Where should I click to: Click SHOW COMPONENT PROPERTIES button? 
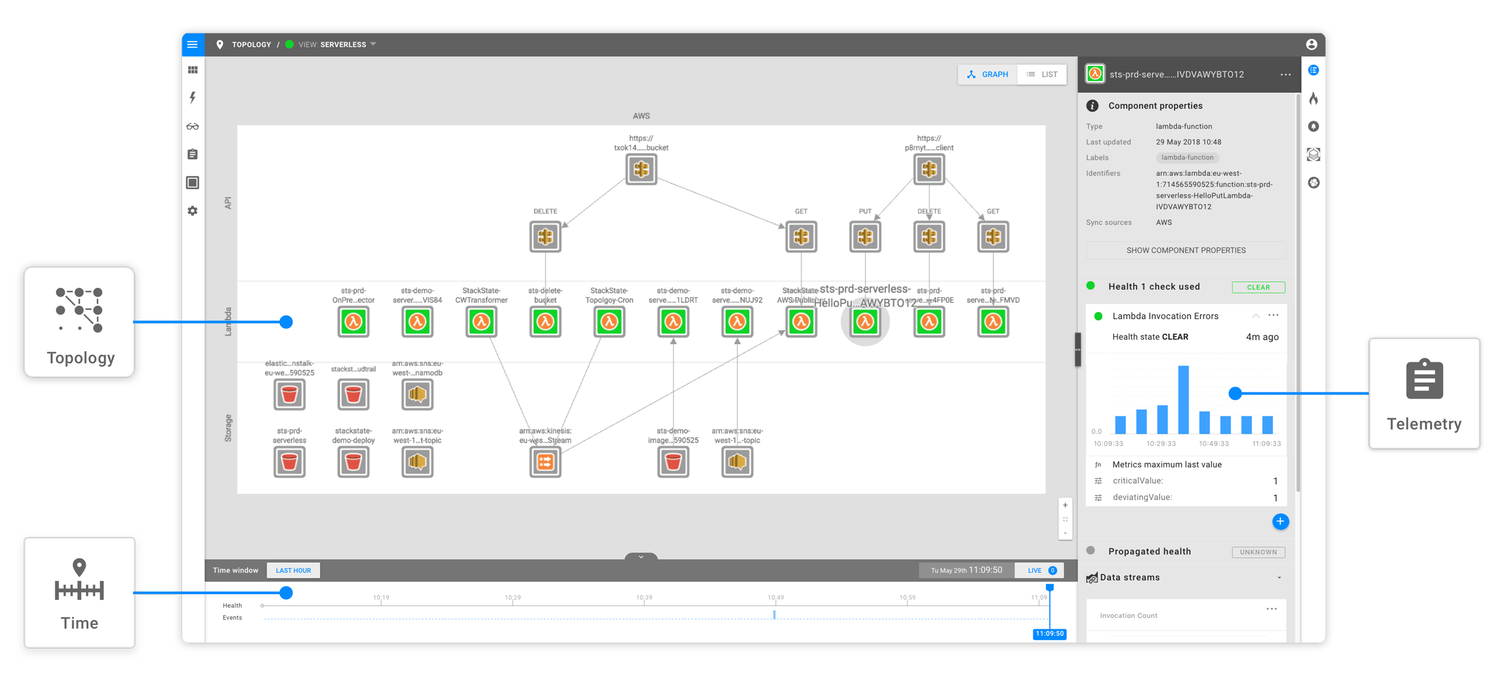tap(1186, 250)
